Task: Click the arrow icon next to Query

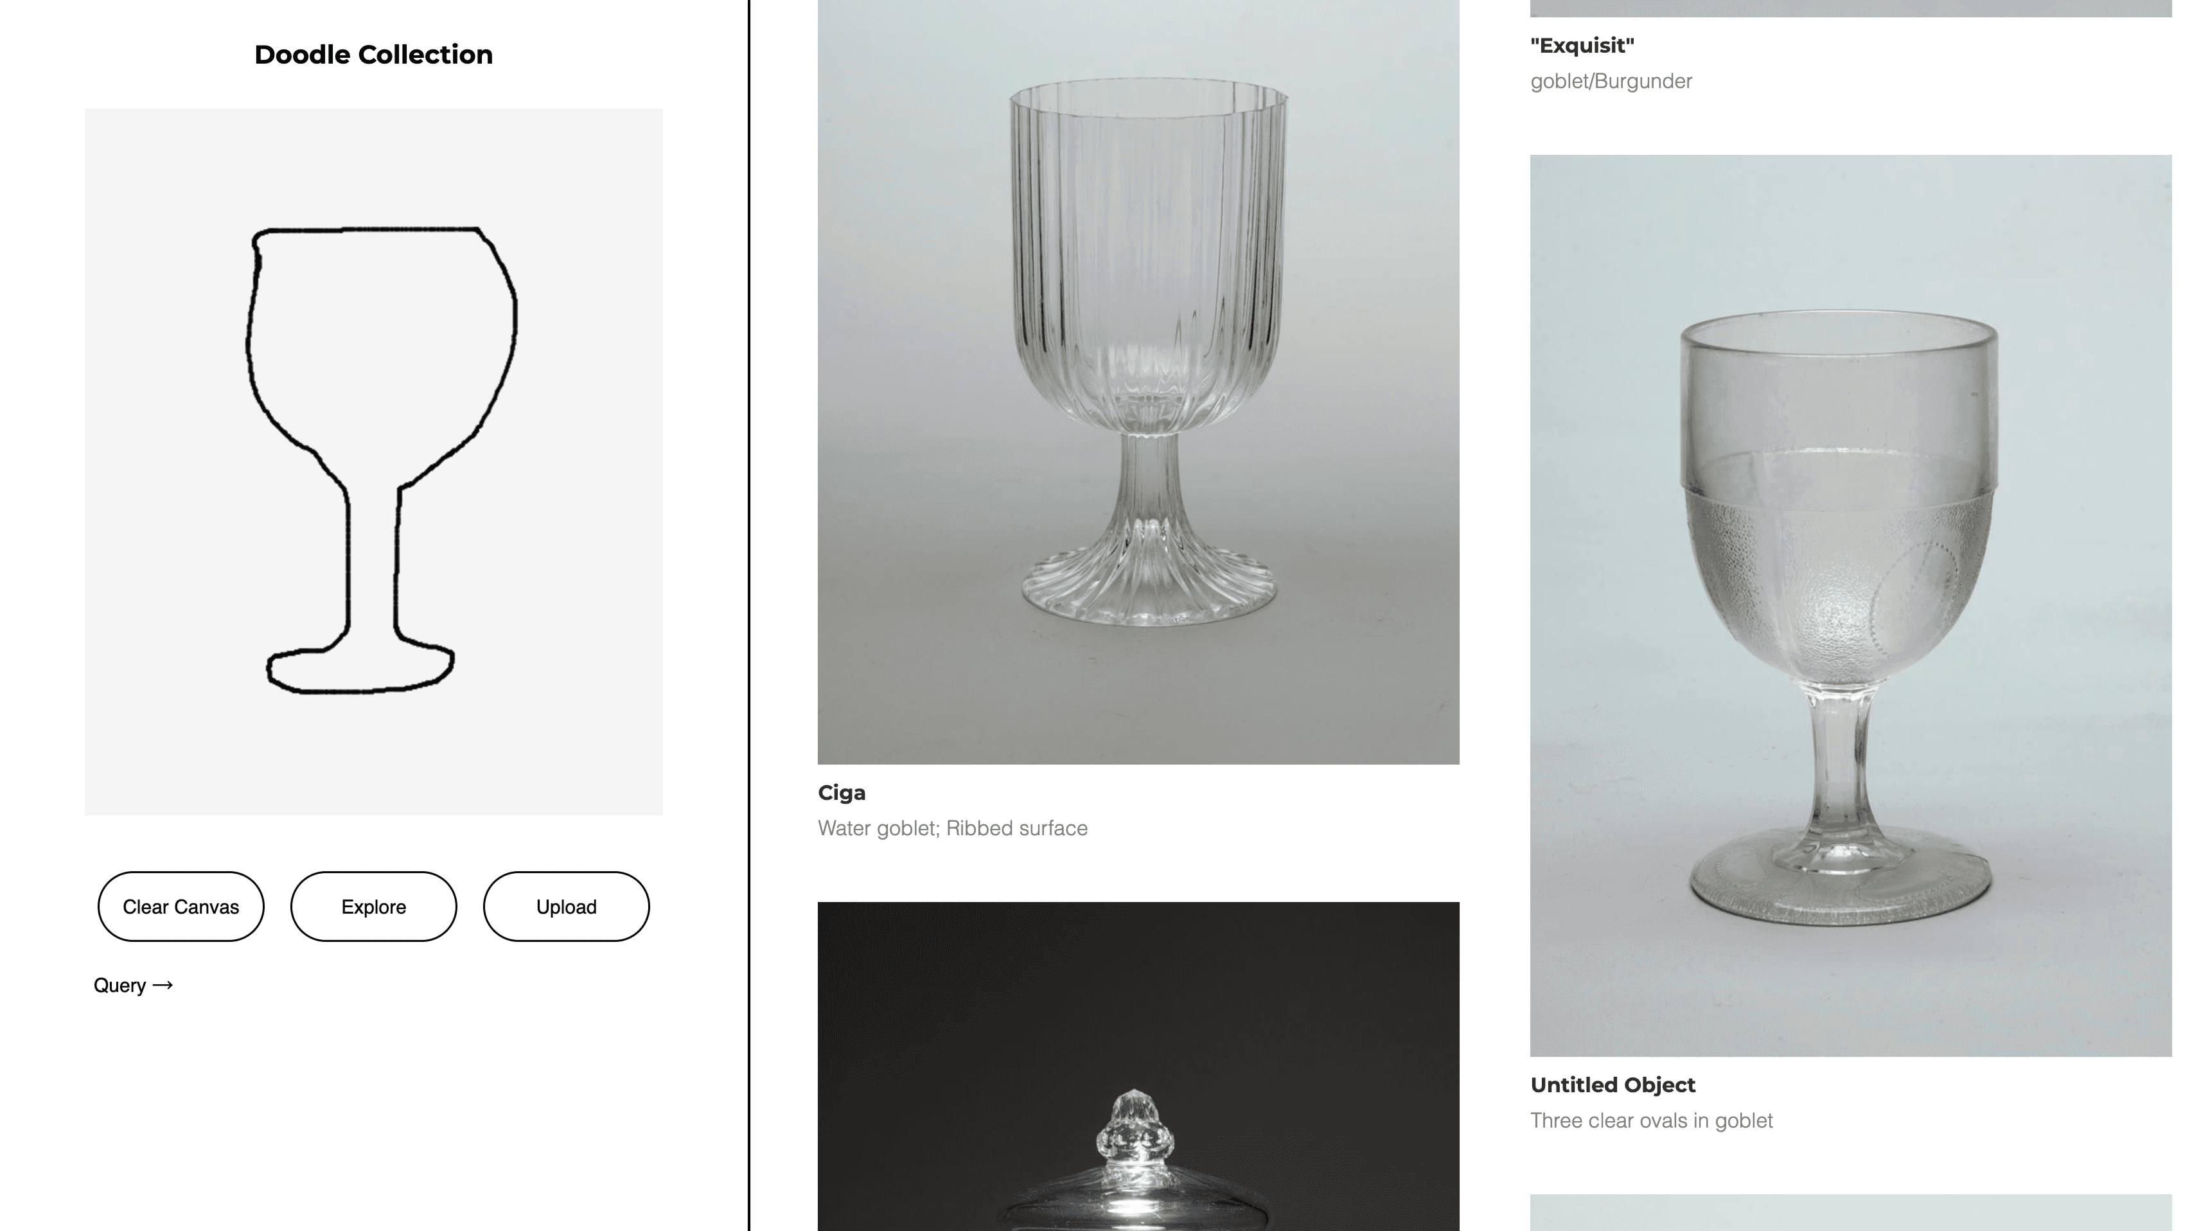Action: click(163, 985)
